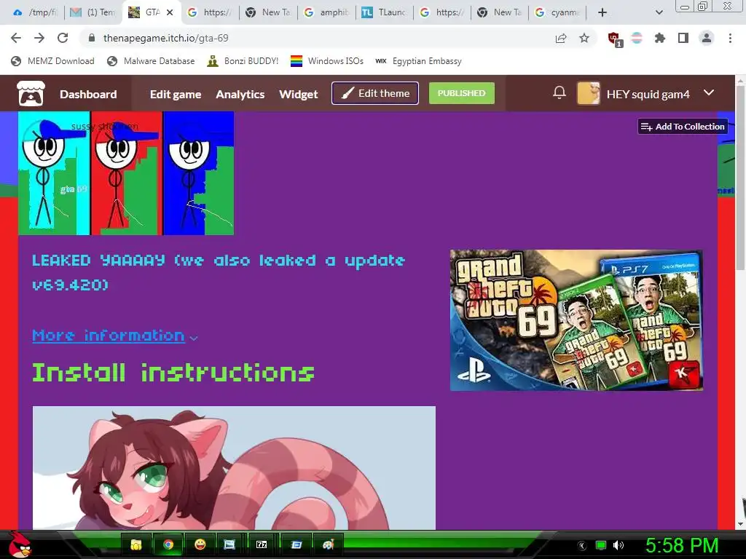Switch to the Gmail (1) Tem tab
Viewport: 746px width, 559px height.
[93, 13]
